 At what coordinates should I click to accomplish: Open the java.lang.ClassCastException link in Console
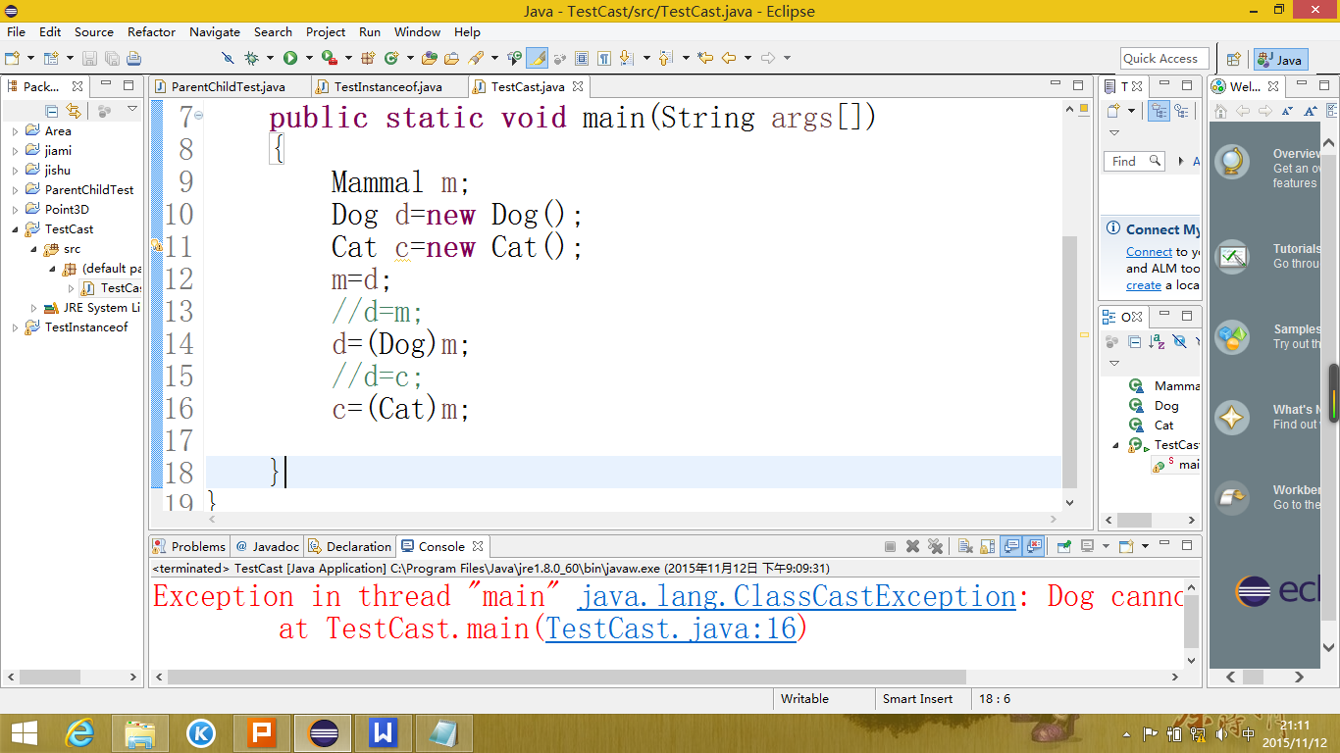tap(797, 596)
